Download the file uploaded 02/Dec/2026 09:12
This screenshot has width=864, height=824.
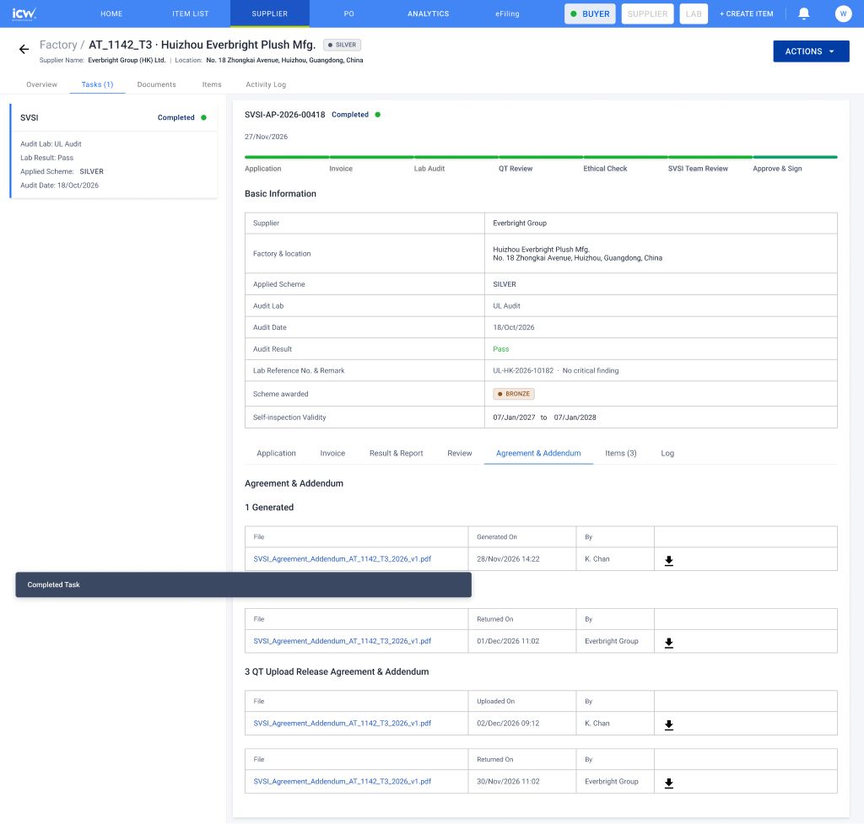pyautogui.click(x=669, y=724)
